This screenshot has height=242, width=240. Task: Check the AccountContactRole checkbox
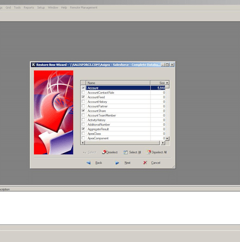click(83, 92)
